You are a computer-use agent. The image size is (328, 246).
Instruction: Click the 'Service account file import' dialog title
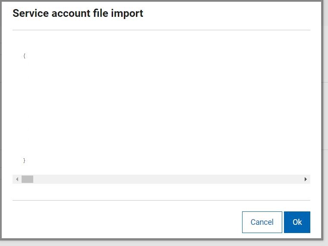tap(78, 13)
